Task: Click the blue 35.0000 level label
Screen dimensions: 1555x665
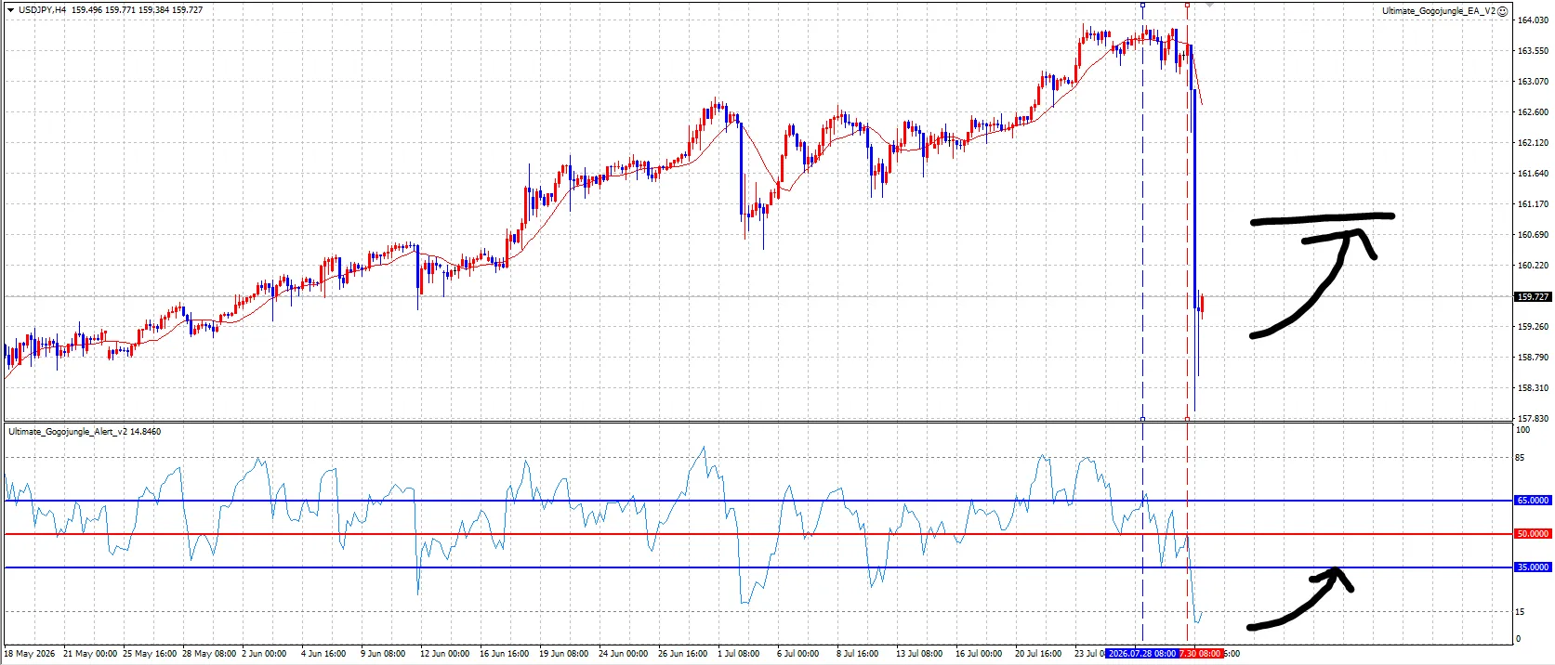Action: (x=1533, y=567)
